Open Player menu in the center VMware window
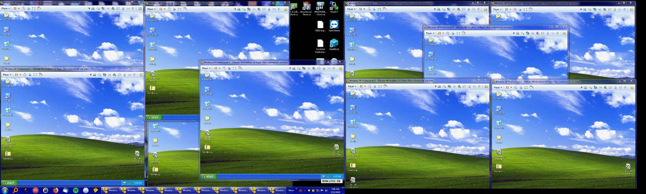This screenshot has width=646, height=194. click(x=205, y=68)
